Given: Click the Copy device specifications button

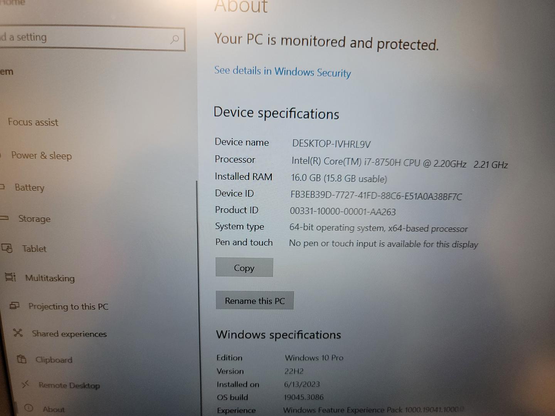Looking at the screenshot, I should pyautogui.click(x=244, y=268).
